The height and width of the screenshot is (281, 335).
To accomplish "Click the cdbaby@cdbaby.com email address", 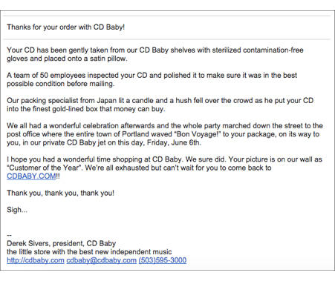I will (x=101, y=260).
